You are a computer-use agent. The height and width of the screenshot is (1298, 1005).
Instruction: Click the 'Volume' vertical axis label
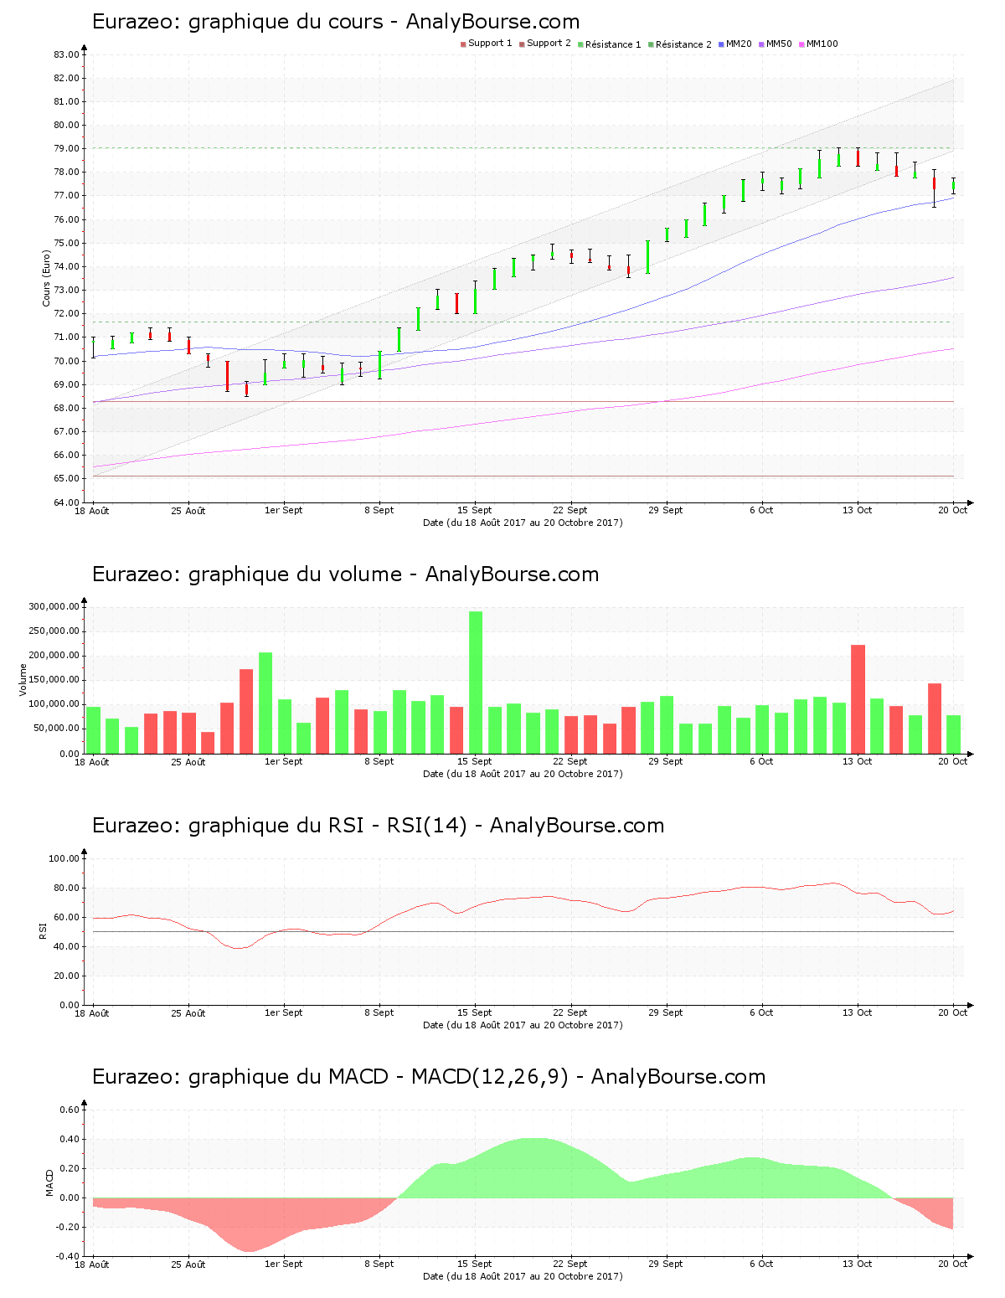click(23, 680)
